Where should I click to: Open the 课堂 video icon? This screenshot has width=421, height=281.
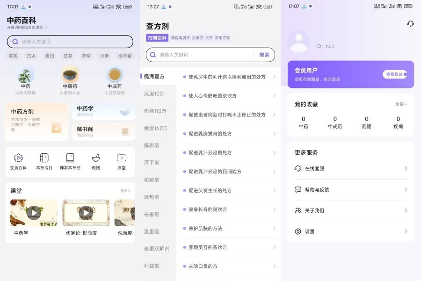122,158
